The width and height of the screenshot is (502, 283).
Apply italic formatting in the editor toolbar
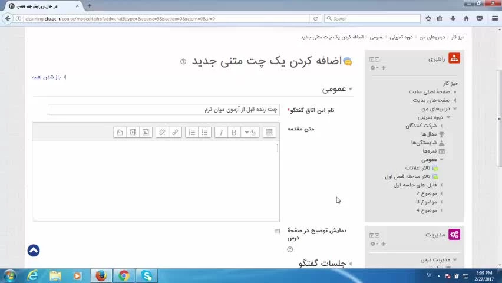click(x=221, y=133)
